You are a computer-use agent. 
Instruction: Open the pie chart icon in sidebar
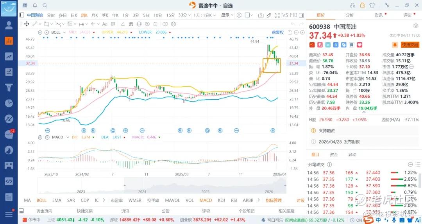click(x=9, y=103)
